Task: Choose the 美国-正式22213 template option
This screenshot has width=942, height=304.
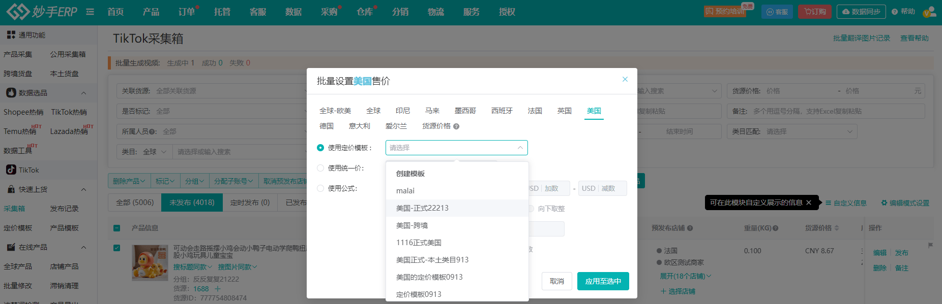Action: click(457, 208)
